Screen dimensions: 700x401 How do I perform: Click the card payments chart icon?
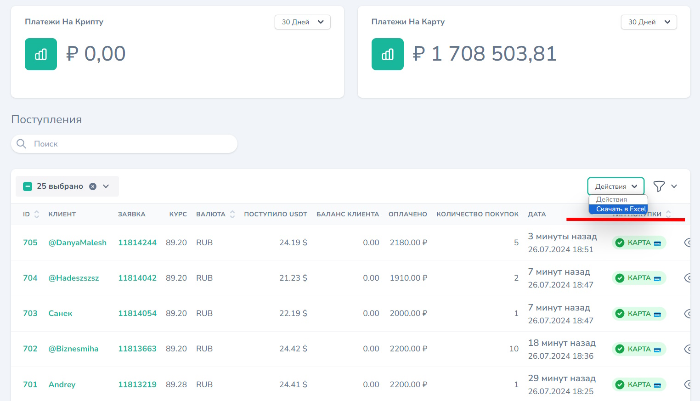point(387,54)
